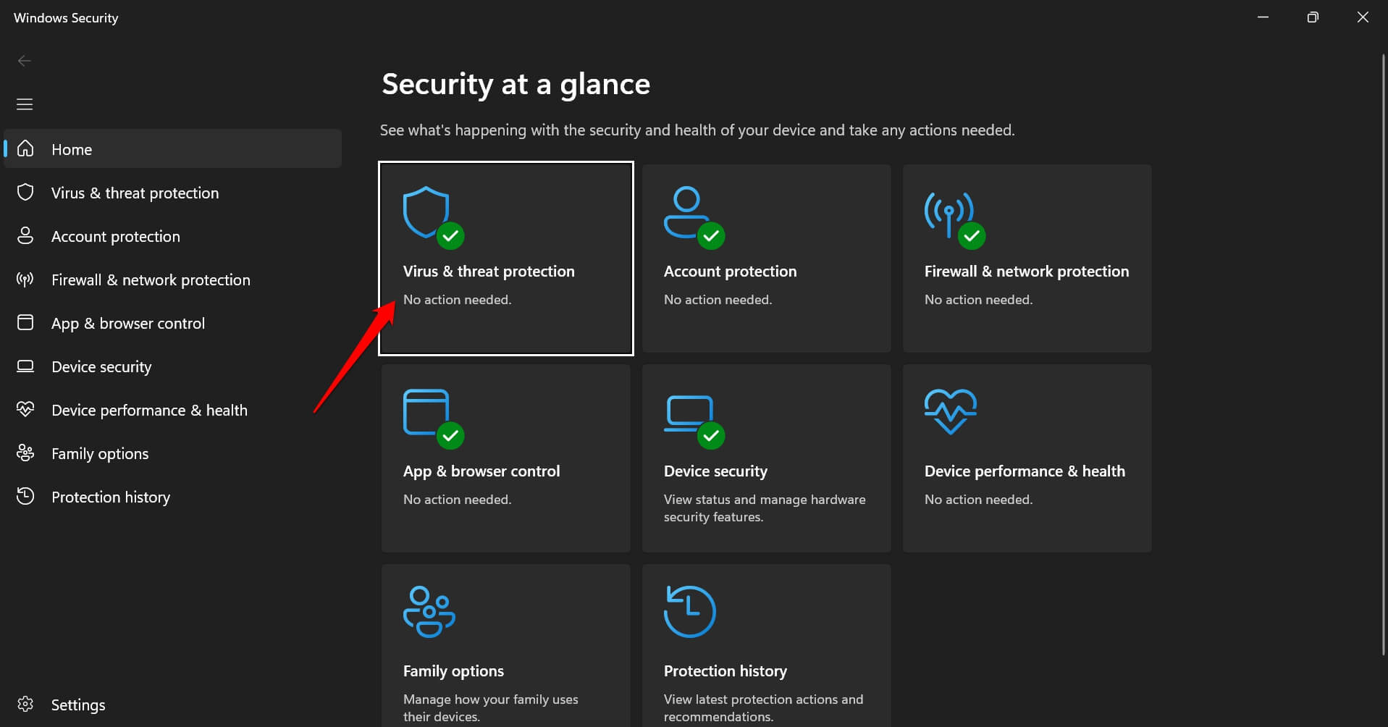Viewport: 1388px width, 727px height.
Task: Click the laptop icon beside Device security in sidebar
Action: tap(25, 366)
